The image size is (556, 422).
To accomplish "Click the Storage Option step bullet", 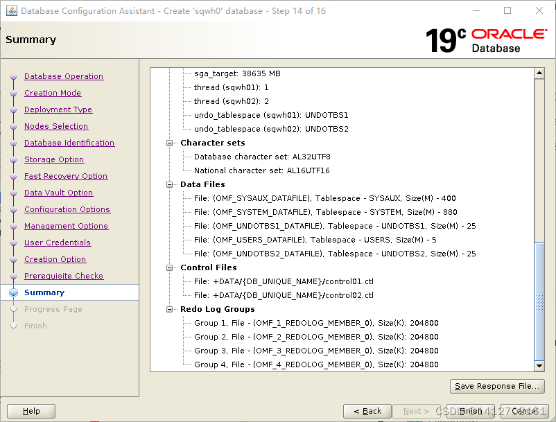I will click(x=13, y=160).
